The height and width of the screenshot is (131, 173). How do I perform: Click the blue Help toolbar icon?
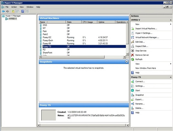click(23, 11)
